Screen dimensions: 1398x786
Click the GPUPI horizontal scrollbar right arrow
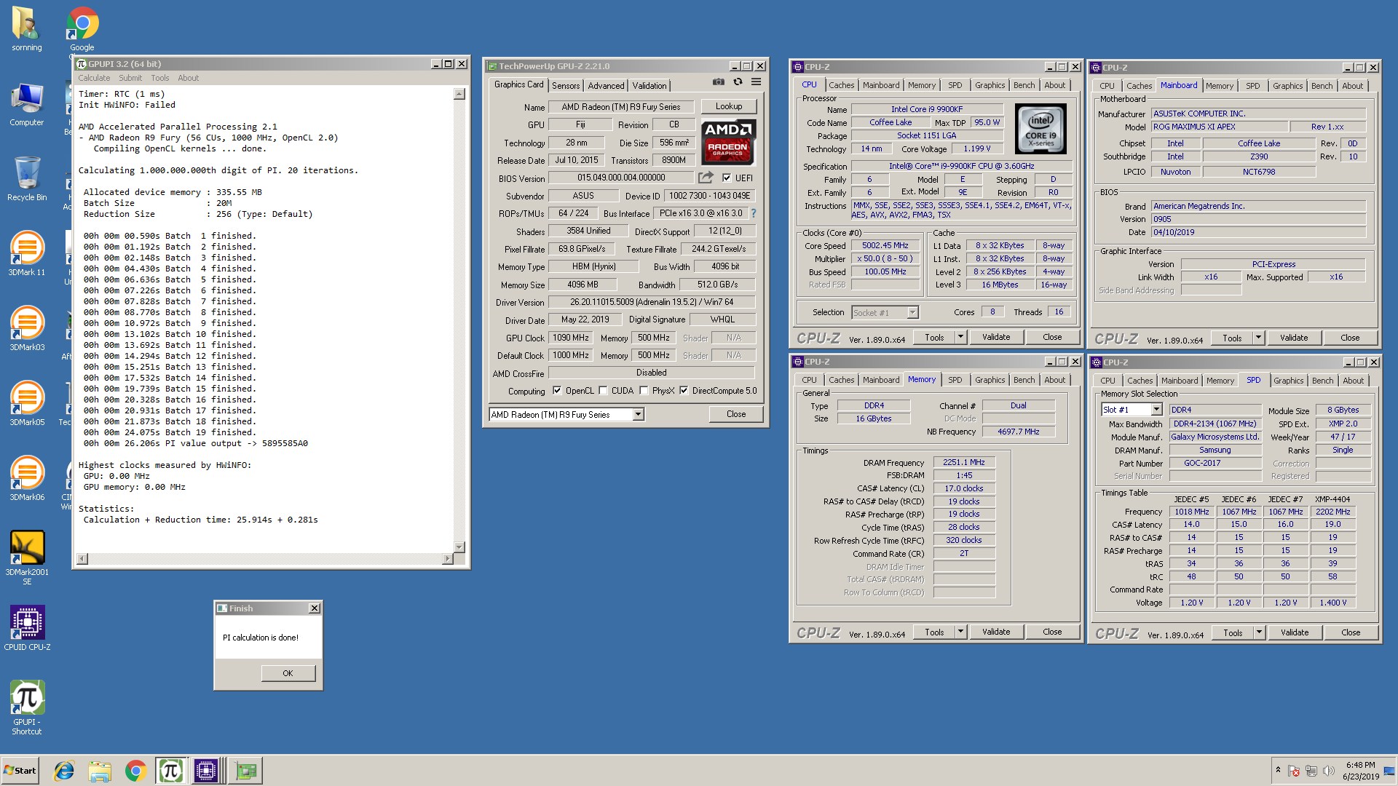click(x=447, y=559)
